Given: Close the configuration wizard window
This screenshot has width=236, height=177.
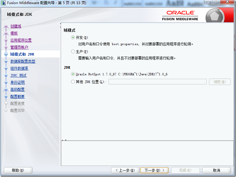Looking at the screenshot, I should [x=227, y=2].
